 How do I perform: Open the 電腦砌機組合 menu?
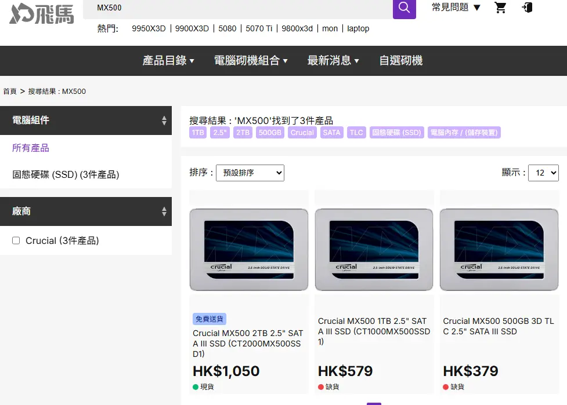pyautogui.click(x=251, y=60)
